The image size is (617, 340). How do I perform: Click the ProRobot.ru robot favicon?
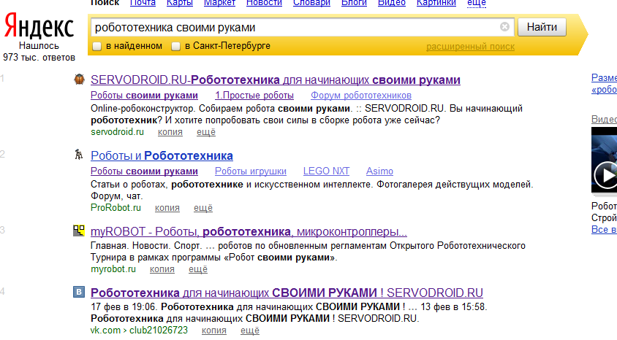pos(79,155)
